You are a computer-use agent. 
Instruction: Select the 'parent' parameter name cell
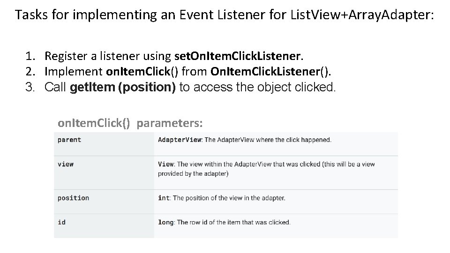click(69, 140)
